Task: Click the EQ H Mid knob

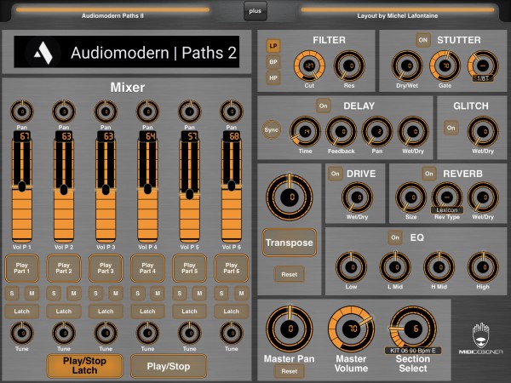Action: pos(439,267)
